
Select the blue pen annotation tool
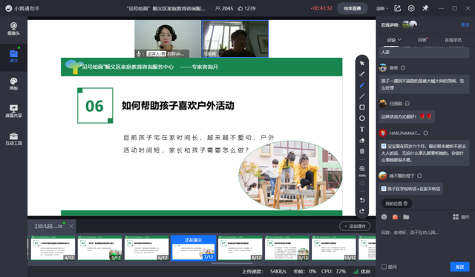pos(362,85)
